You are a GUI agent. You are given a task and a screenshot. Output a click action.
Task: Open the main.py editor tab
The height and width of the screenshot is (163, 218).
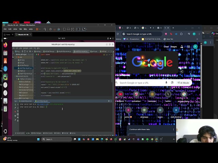pos(37,51)
